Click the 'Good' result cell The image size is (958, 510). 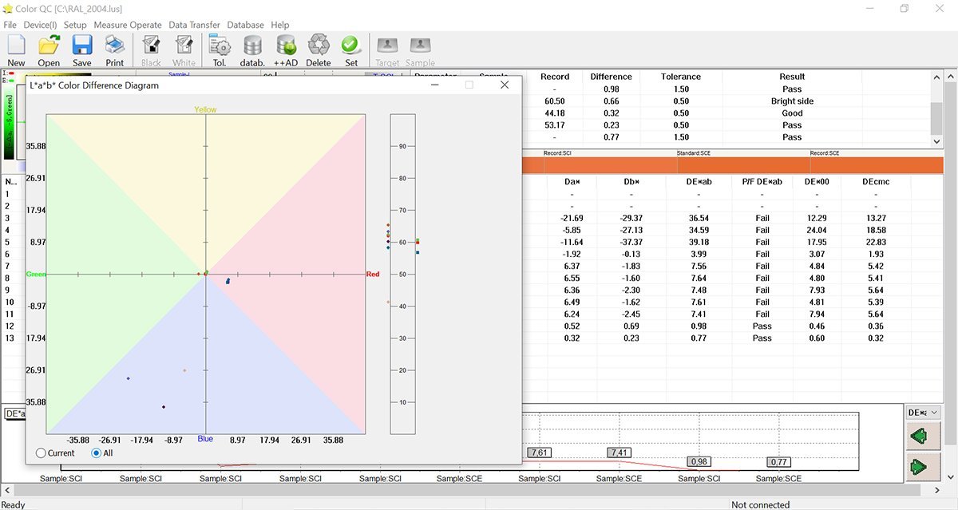pos(792,113)
